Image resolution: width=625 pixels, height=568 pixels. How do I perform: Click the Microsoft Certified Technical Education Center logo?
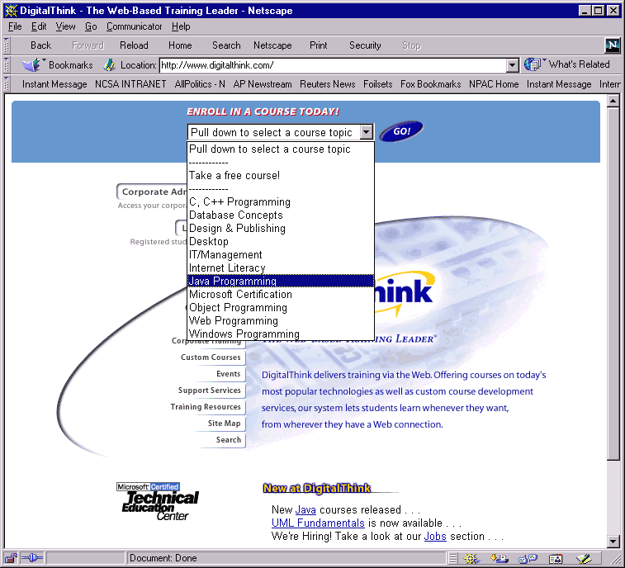tap(158, 501)
